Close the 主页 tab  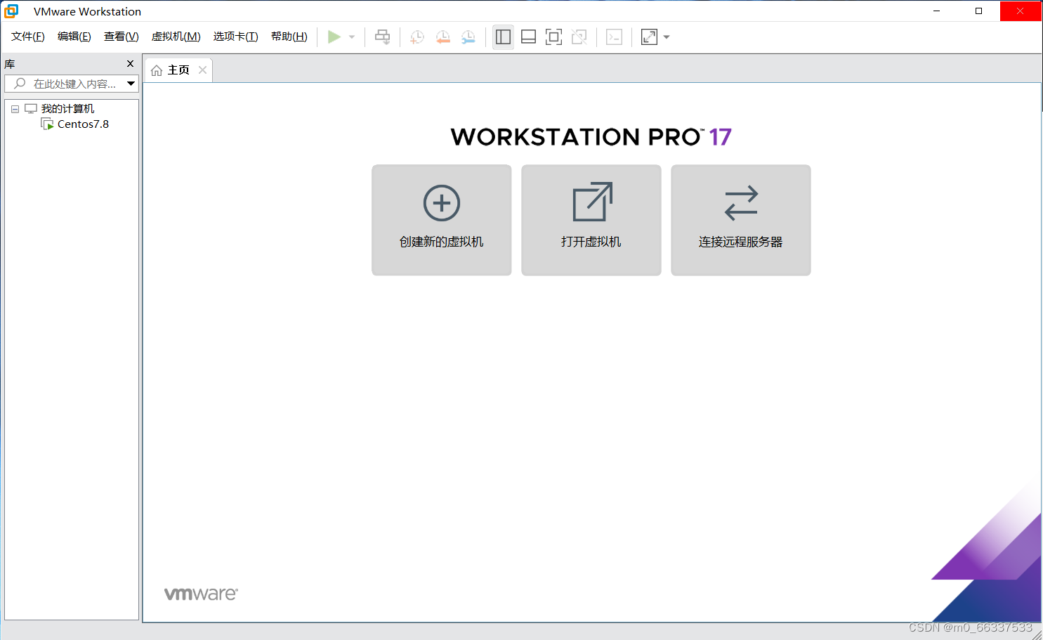tap(202, 70)
